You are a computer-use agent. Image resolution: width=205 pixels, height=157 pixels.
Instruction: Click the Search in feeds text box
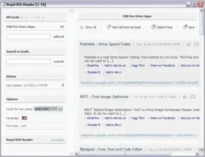coord(28,61)
